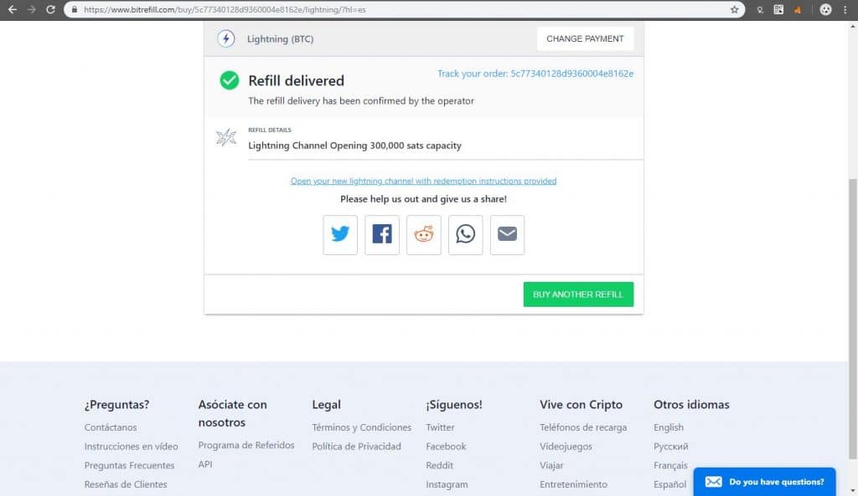
Task: Open Teléfonos de recarga link
Action: click(x=583, y=427)
